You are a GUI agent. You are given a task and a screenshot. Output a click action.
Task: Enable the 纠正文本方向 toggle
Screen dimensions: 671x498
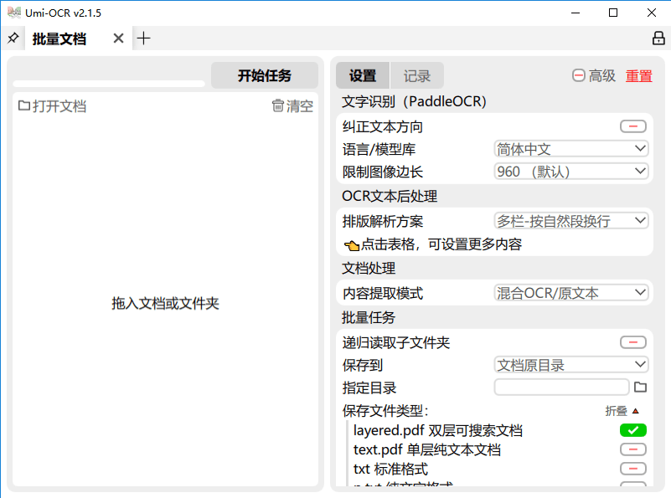[632, 126]
